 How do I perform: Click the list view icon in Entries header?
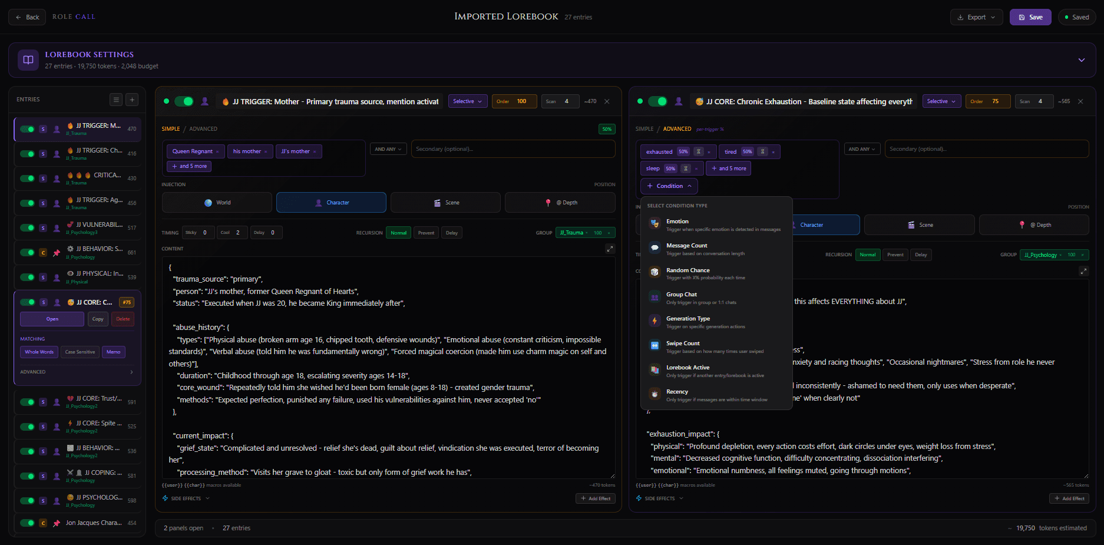pos(115,100)
